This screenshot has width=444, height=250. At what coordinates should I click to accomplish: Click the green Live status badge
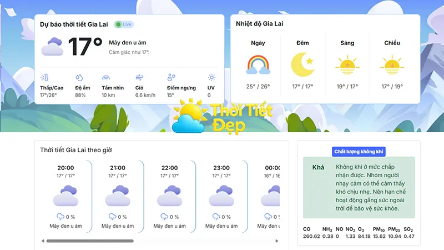(124, 24)
